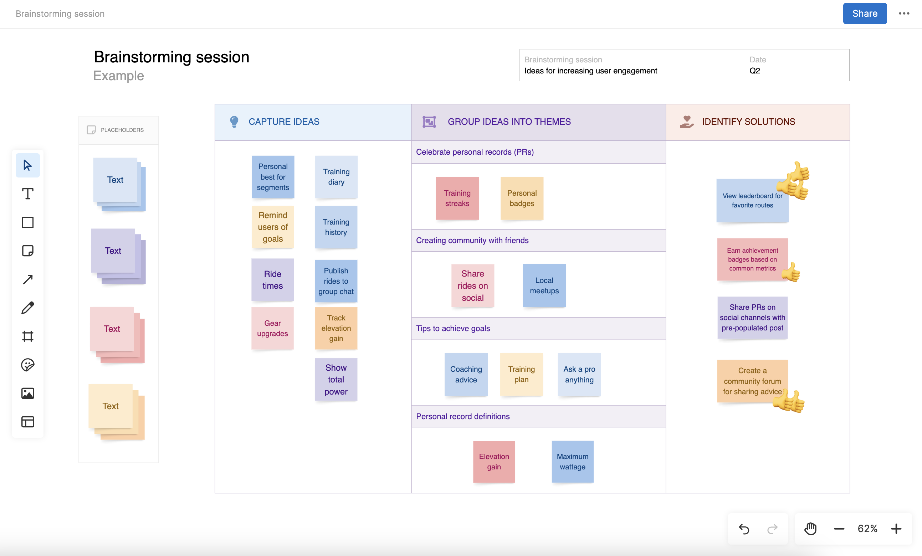Activate the Hand pan tool
The width and height of the screenshot is (922, 556).
pyautogui.click(x=810, y=528)
